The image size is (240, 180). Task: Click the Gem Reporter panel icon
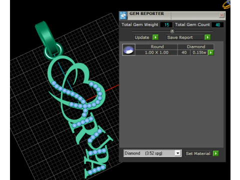point(123,15)
